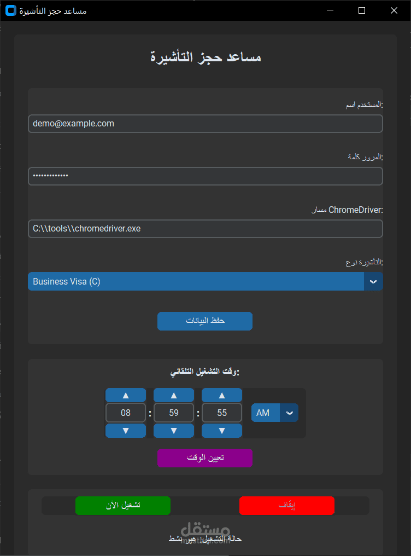Click the حالة التشغيل status text
Viewport: 411px width, 556px height.
tap(205, 539)
